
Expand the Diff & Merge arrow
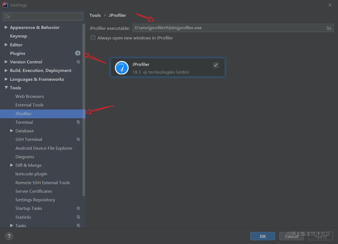click(x=12, y=165)
